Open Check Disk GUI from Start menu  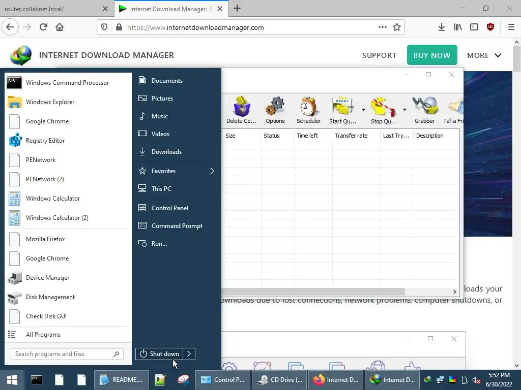point(68,316)
